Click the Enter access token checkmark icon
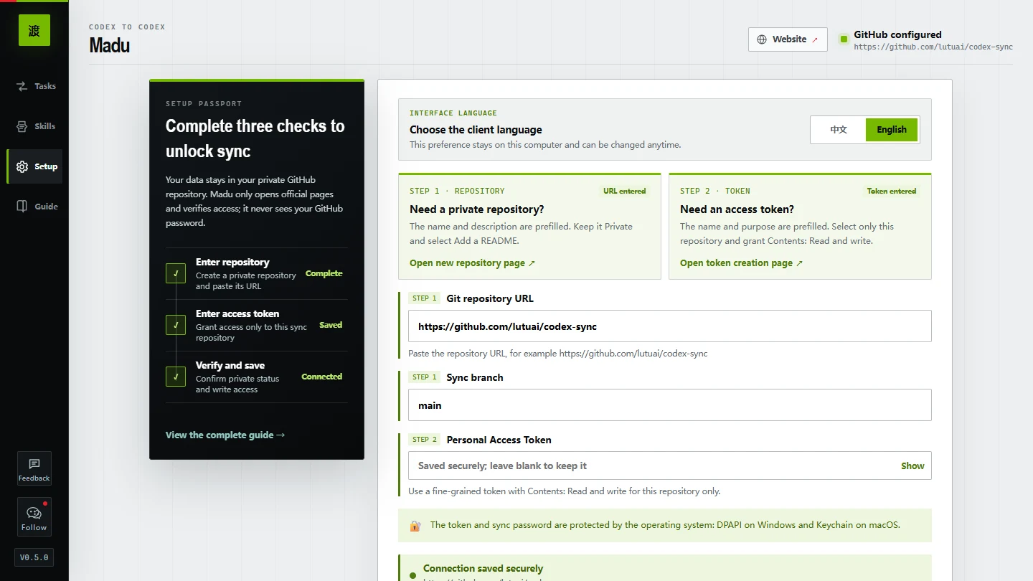The height and width of the screenshot is (581, 1033). pos(176,325)
